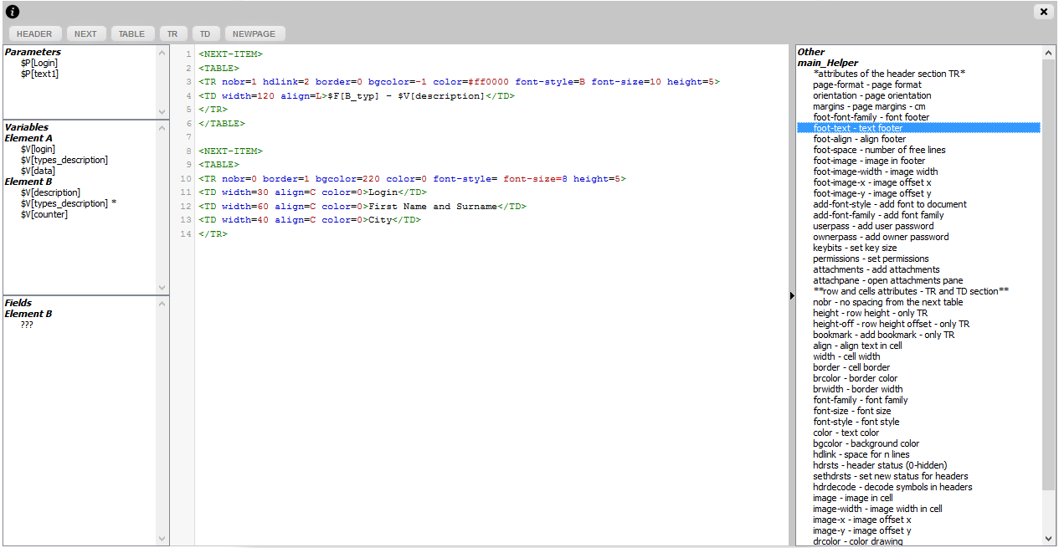Select 'bgcolor - background color' helper entry
Screen dimensions: 1059x548
[x=866, y=443]
